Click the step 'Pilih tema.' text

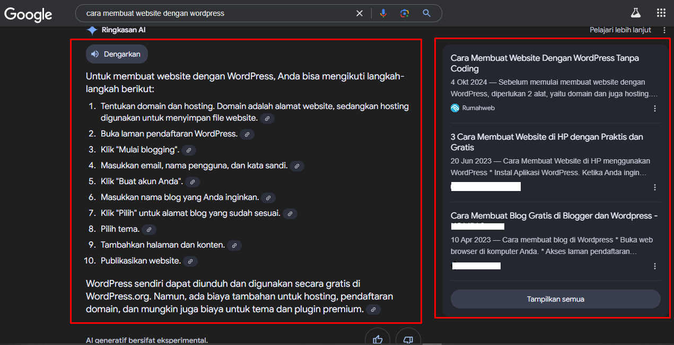(120, 229)
